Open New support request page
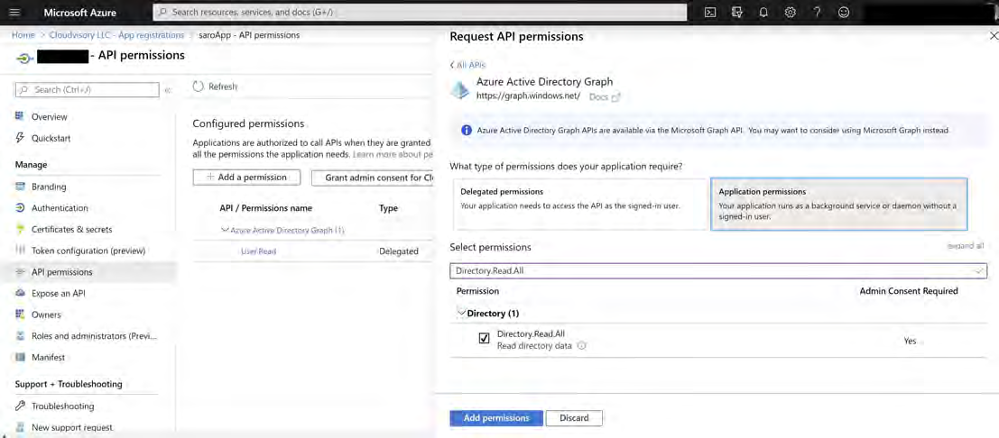The width and height of the screenshot is (999, 438). 72,427
